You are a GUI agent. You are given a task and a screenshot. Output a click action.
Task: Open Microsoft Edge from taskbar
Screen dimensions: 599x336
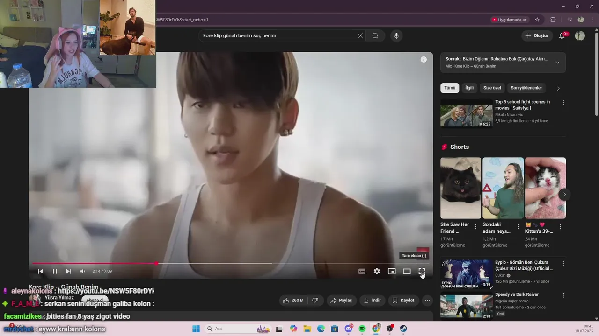(x=321, y=329)
